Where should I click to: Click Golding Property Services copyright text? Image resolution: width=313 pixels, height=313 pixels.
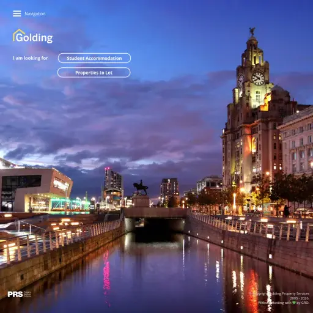[289, 293]
